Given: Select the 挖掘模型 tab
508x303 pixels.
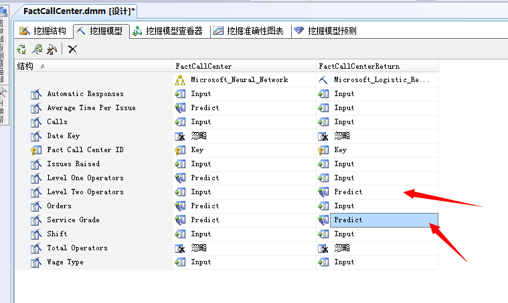Looking at the screenshot, I should click(x=102, y=31).
